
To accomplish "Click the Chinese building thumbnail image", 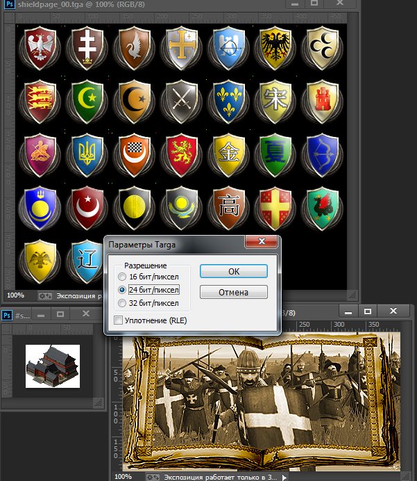I will tap(53, 366).
